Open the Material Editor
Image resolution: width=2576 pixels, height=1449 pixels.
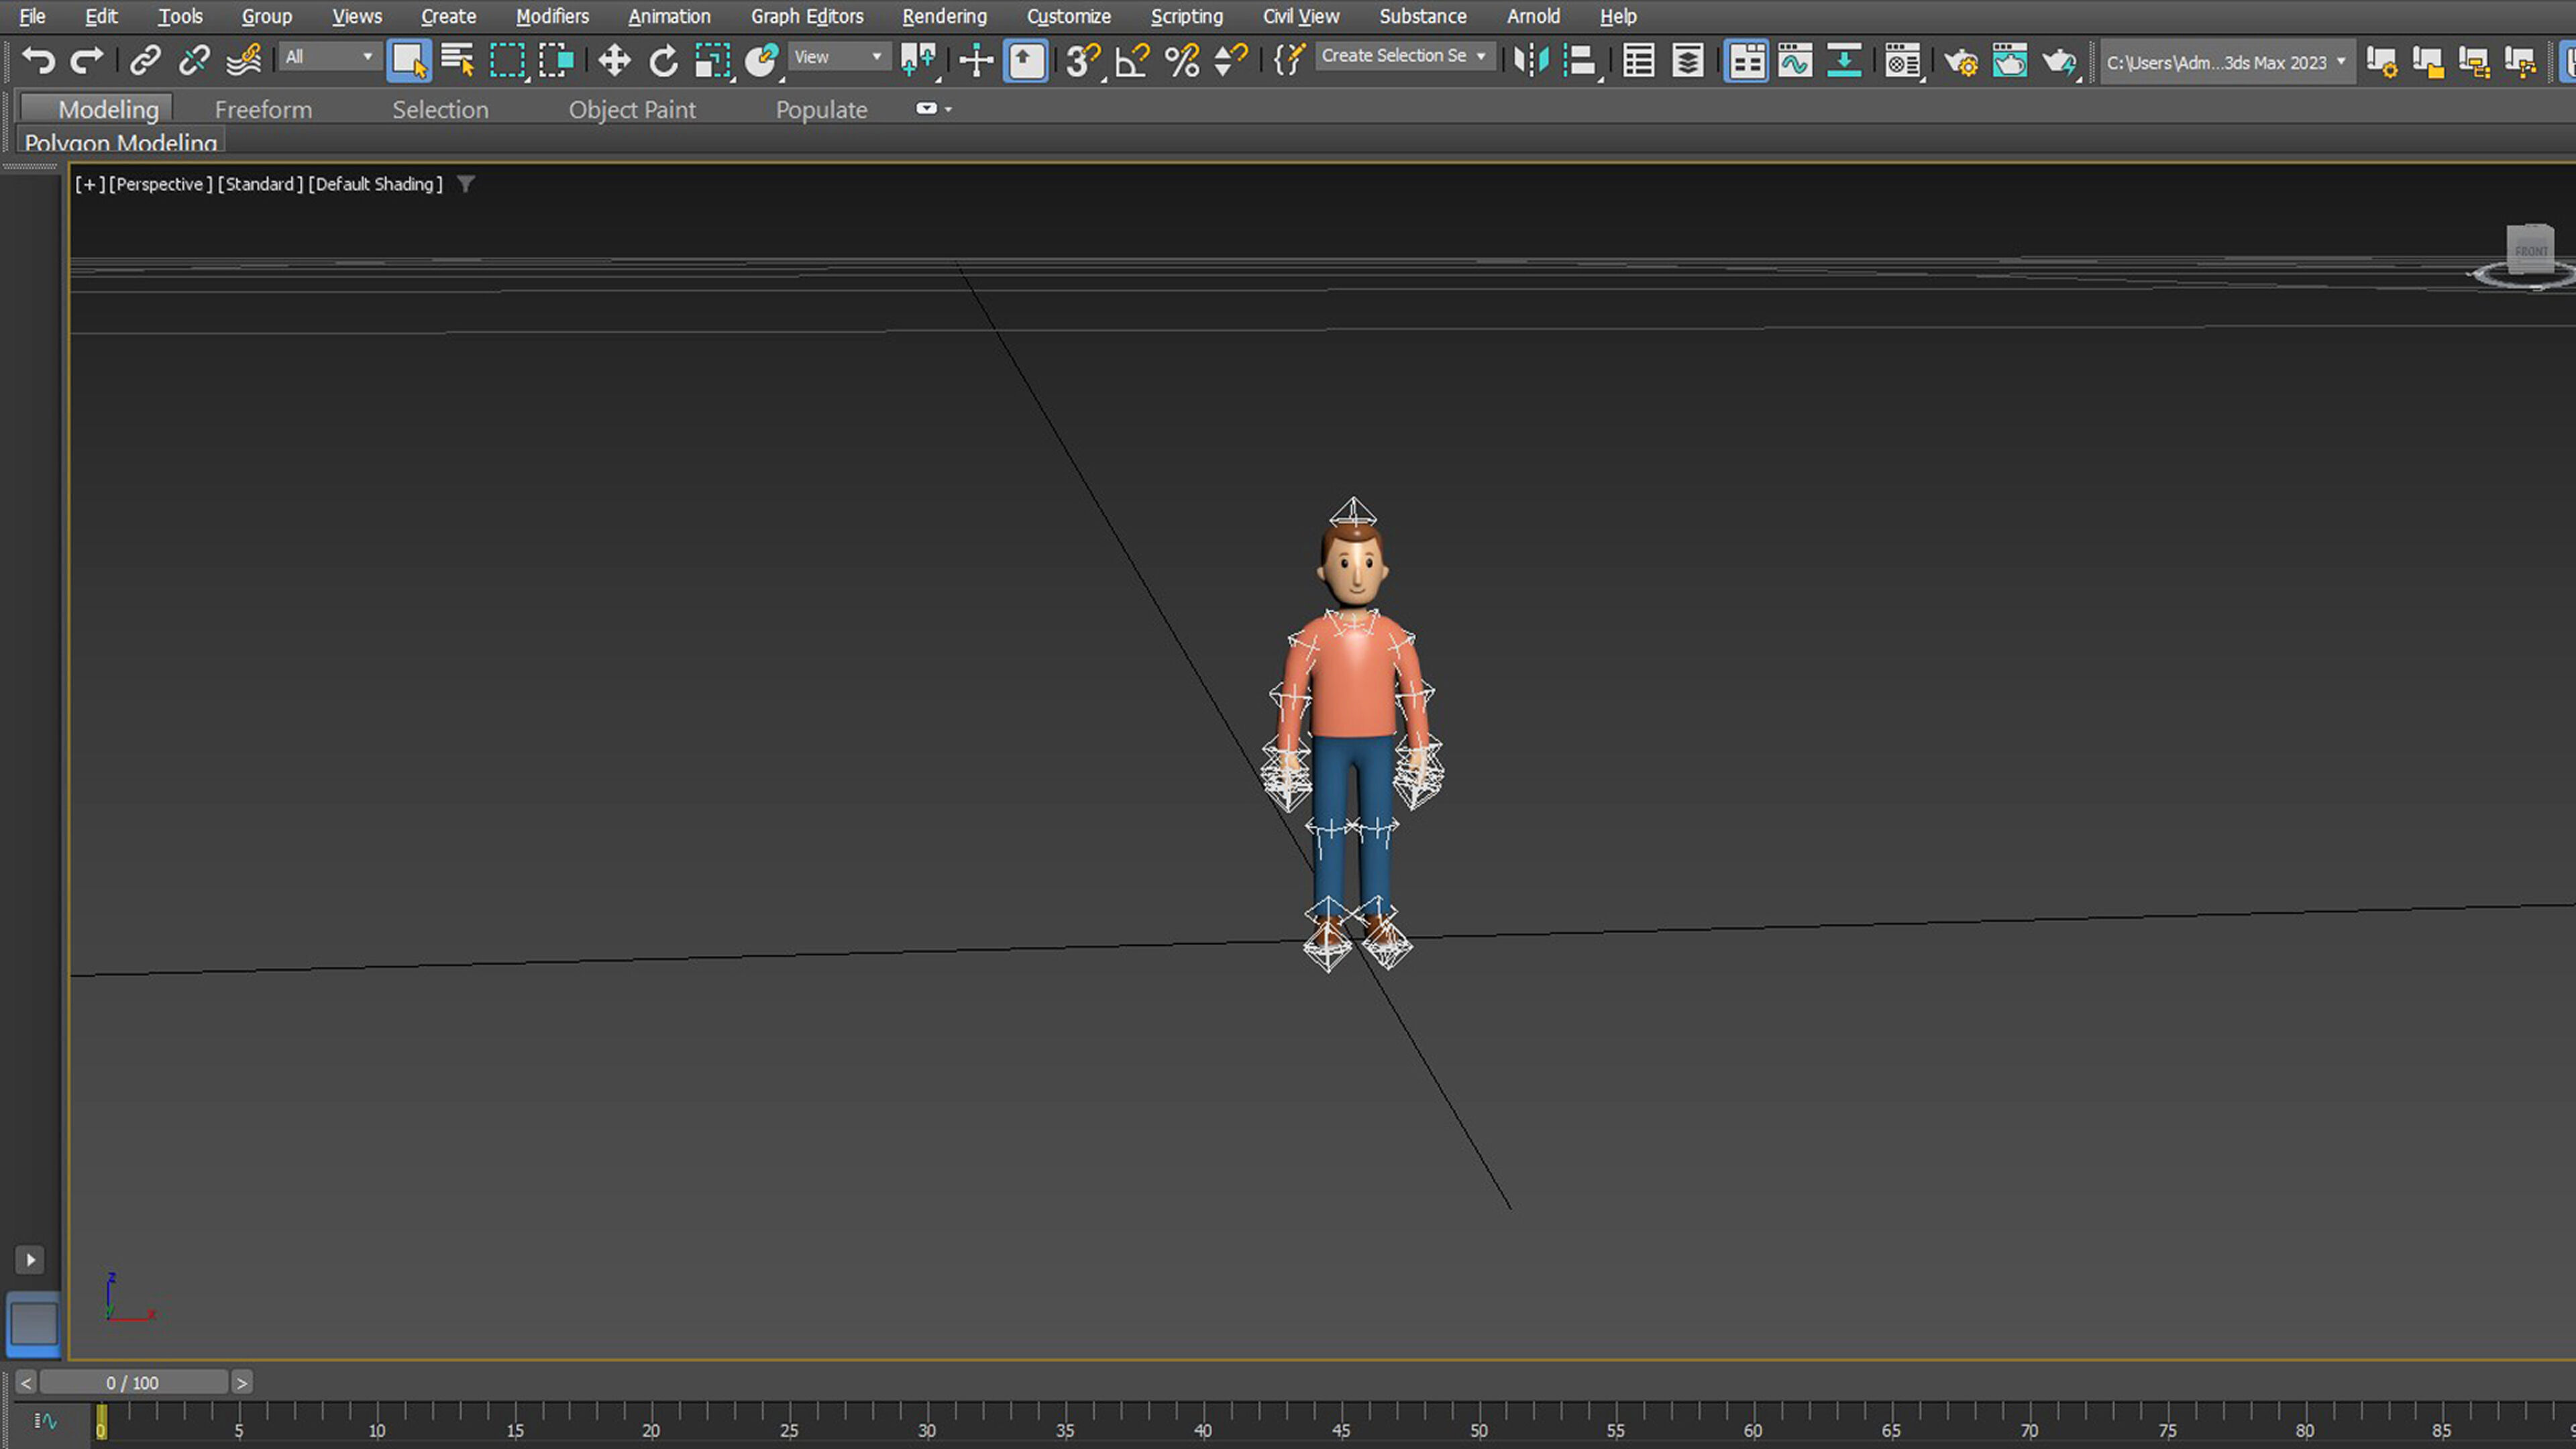pos(1903,61)
